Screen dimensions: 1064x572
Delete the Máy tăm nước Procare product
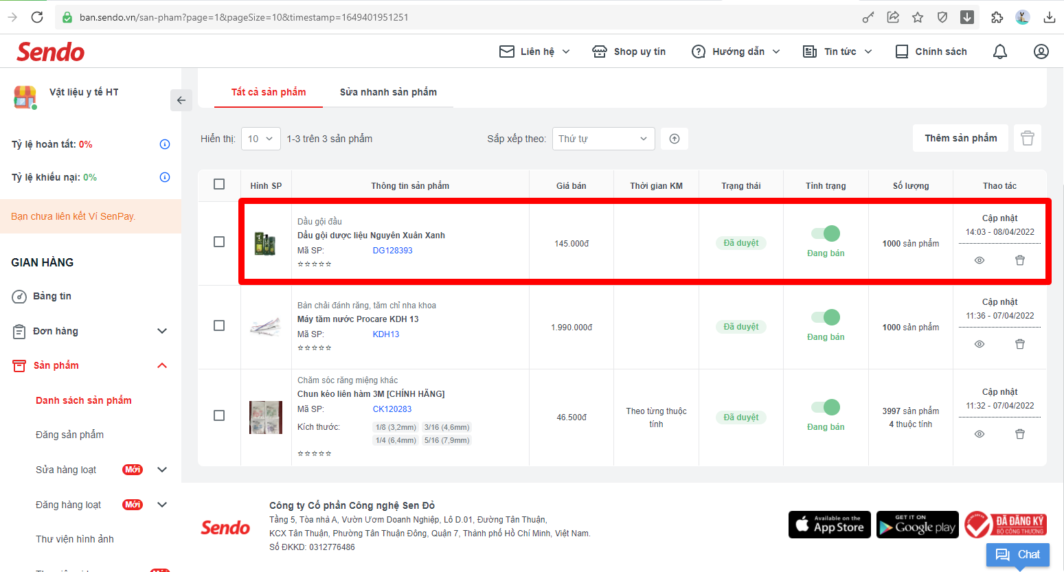[1020, 344]
